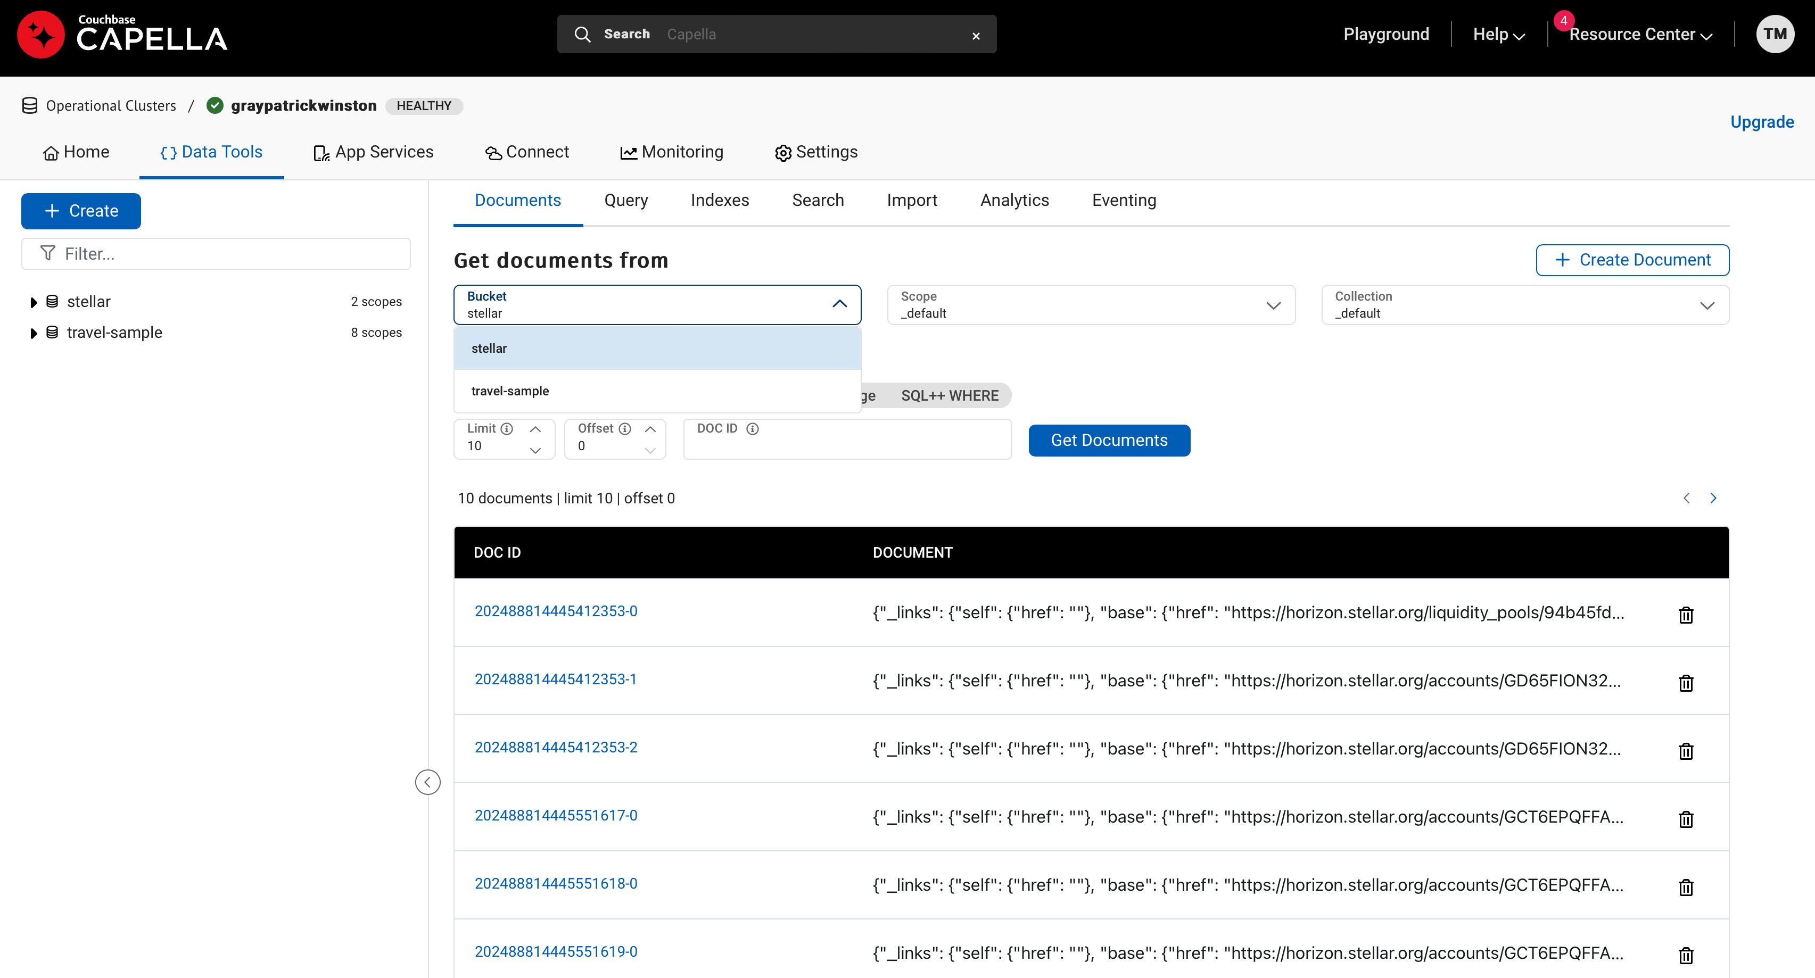The width and height of the screenshot is (1815, 978).
Task: Delete document 202488814445551618-0 with trash icon
Action: [1685, 887]
